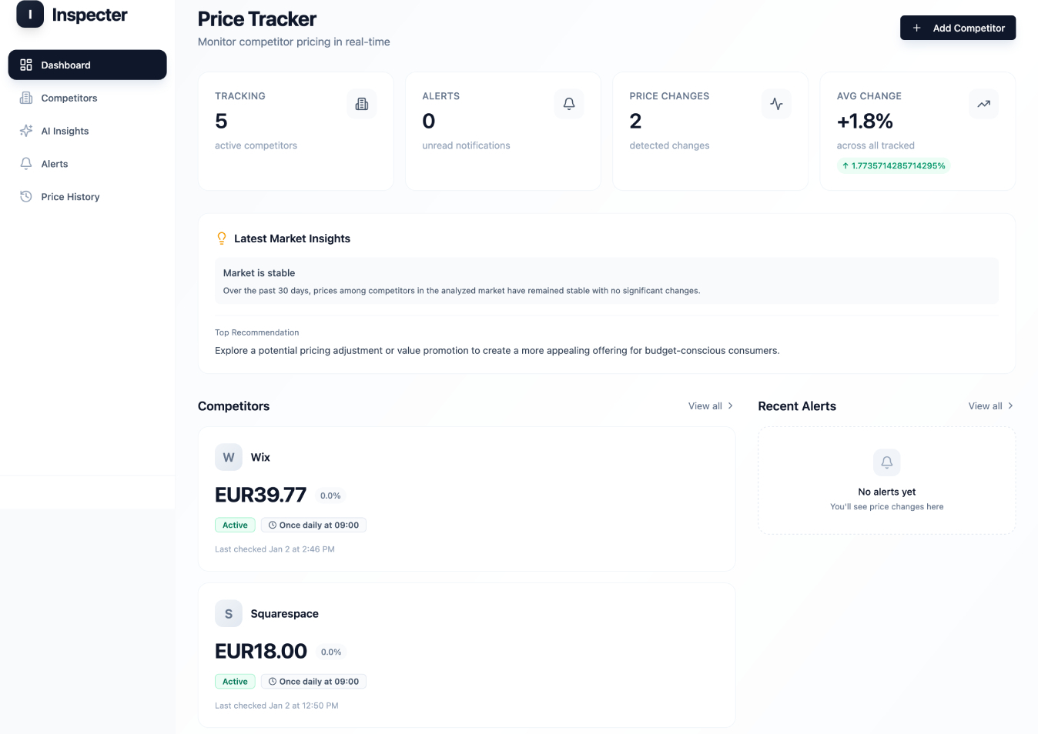The image size is (1038, 734).
Task: Click the bell icon beside Alerts in sidebar
Action: pos(26,164)
